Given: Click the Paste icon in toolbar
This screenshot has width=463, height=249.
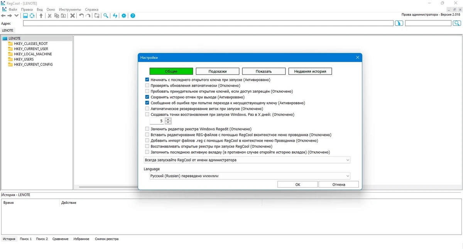Looking at the screenshot, I should tap(63, 16).
